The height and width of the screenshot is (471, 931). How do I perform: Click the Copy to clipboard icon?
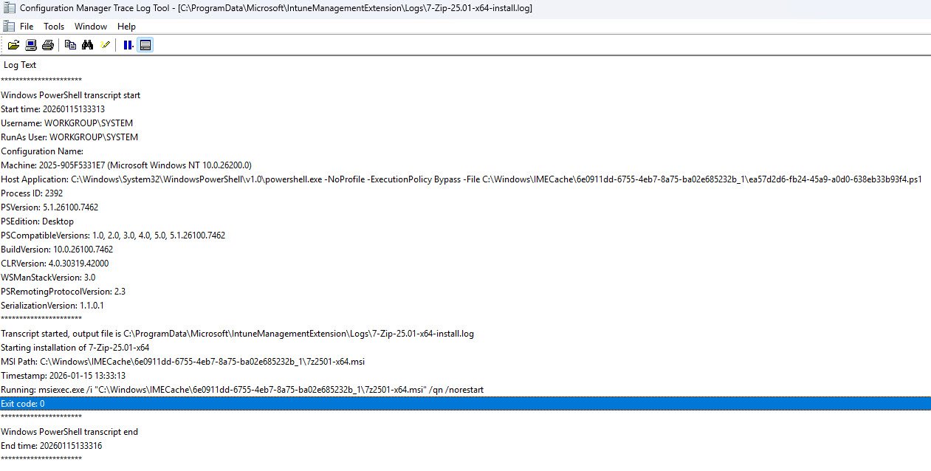[x=70, y=45]
